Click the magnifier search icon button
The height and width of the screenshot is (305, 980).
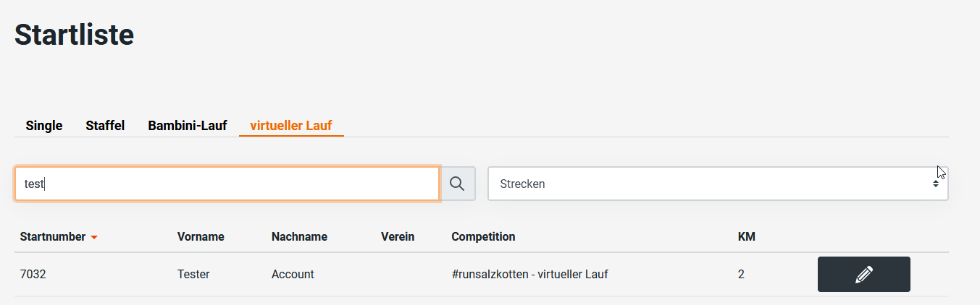(457, 184)
